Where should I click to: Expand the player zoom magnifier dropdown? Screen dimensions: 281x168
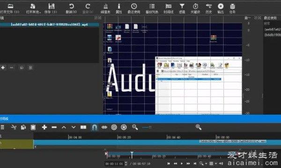click(x=203, y=163)
